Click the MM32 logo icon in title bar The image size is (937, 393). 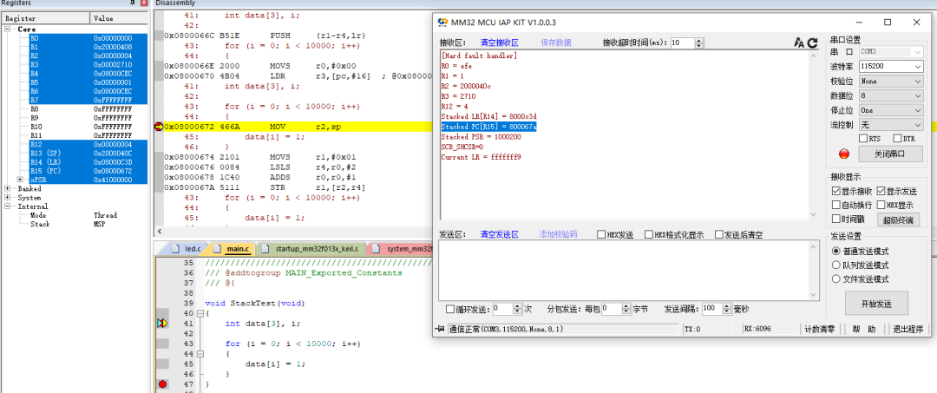pos(442,23)
